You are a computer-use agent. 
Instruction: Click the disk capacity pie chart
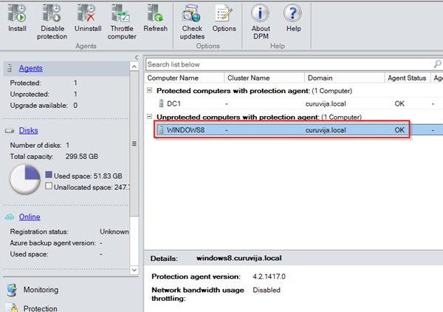coord(25,180)
